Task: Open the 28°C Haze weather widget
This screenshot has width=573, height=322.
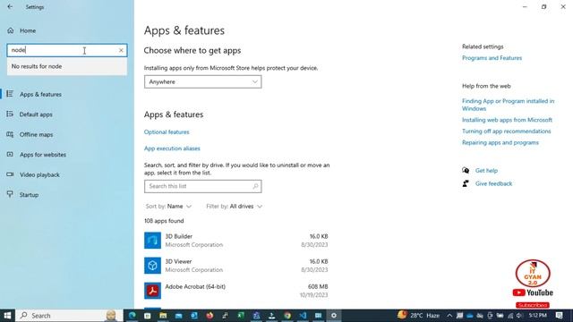Action: click(x=419, y=315)
